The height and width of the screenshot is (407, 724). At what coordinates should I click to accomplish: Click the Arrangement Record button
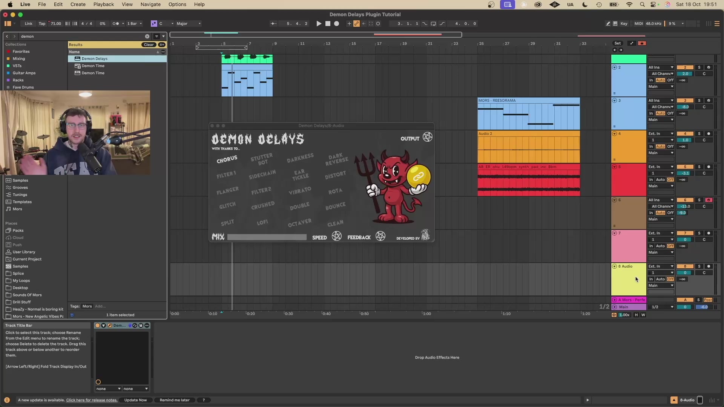click(x=337, y=23)
